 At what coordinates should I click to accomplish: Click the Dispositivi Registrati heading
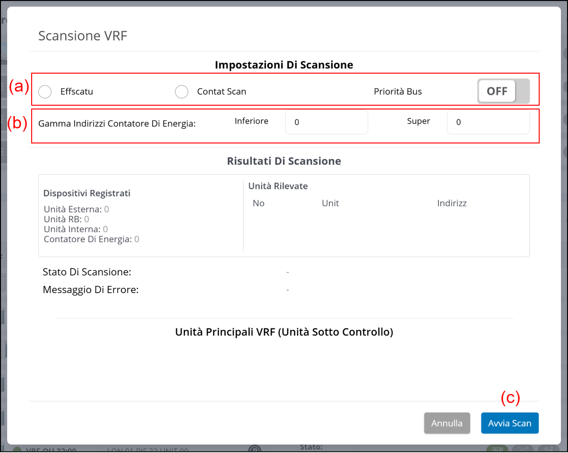pyautogui.click(x=87, y=193)
